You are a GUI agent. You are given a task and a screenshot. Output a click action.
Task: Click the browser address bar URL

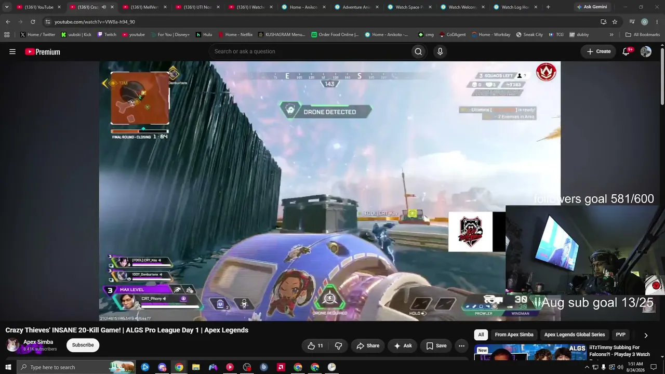(95, 22)
